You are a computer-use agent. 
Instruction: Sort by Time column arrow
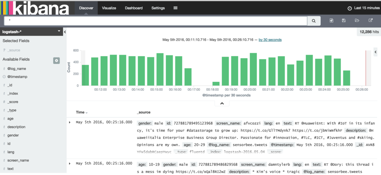coord(87,113)
